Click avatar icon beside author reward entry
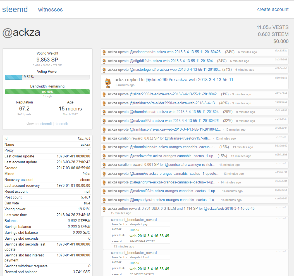Viewport: 294px width, 276px height. 104,209
